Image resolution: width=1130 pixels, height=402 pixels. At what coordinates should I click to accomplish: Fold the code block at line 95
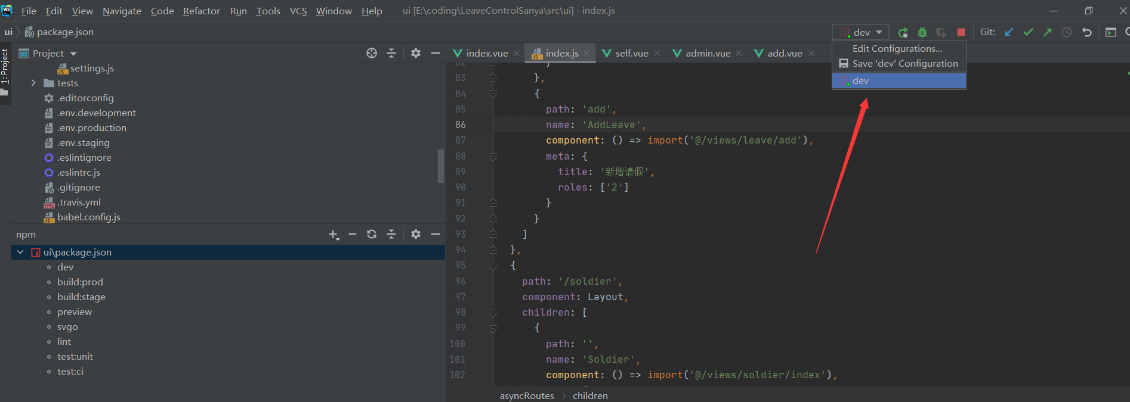coord(493,265)
